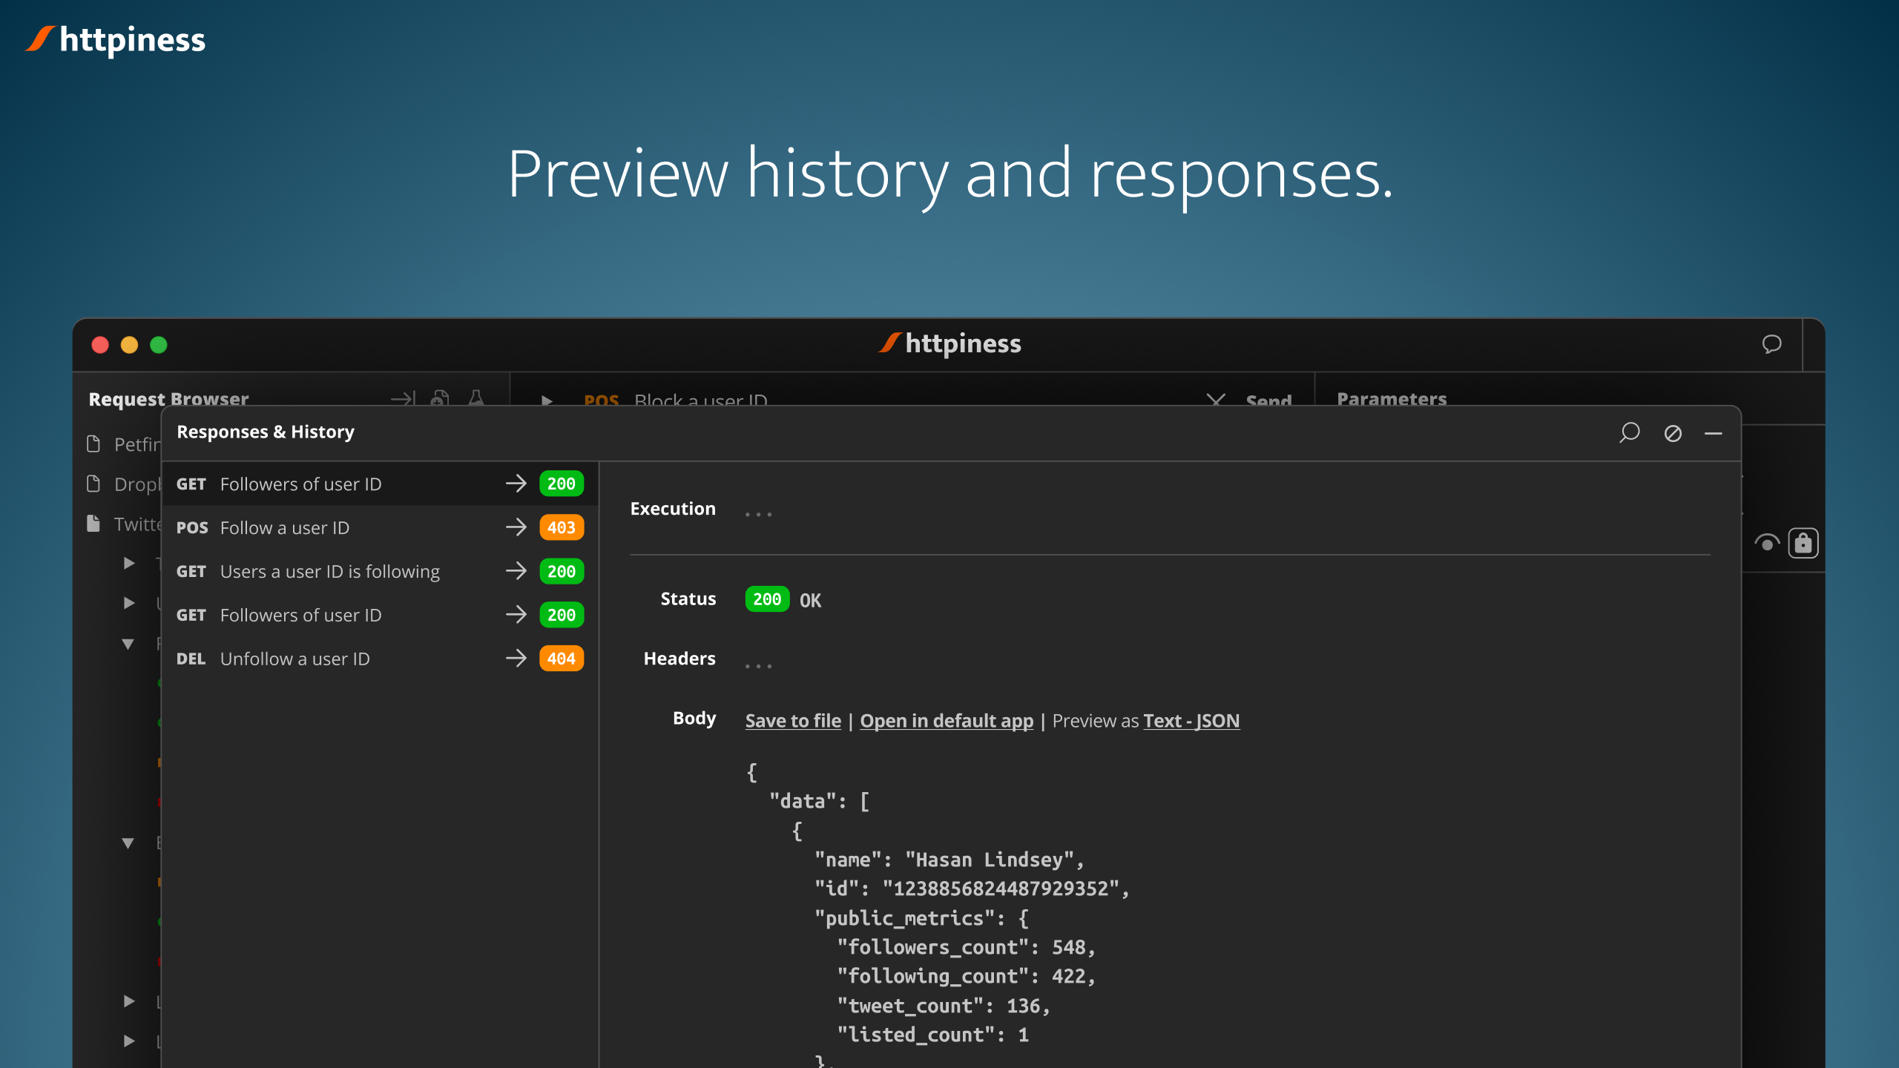Image resolution: width=1899 pixels, height=1068 pixels.
Task: Open the feedback speech bubble in title bar
Action: click(1771, 344)
